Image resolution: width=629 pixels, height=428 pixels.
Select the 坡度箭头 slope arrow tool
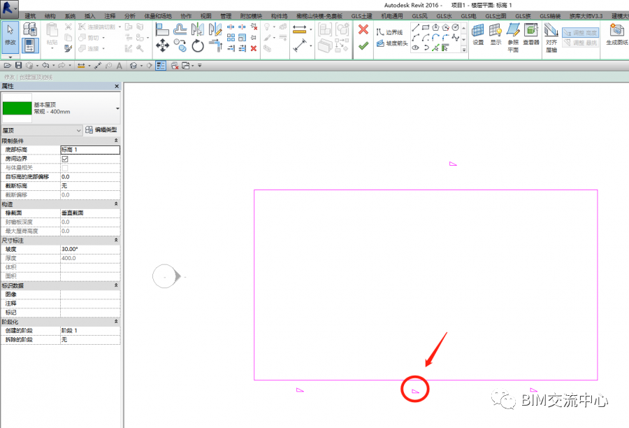(x=392, y=43)
